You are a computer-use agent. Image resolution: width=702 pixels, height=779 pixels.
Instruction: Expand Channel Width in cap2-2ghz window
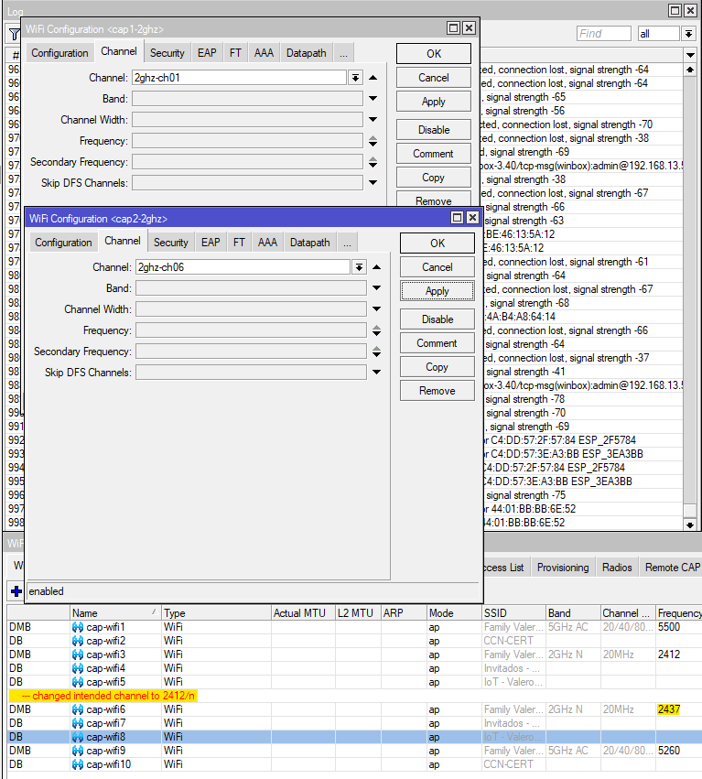[x=376, y=309]
